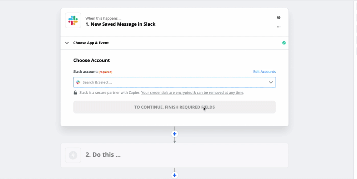The height and width of the screenshot is (179, 357).
Task: Add a step with plus above step 2
Action: click(x=175, y=134)
